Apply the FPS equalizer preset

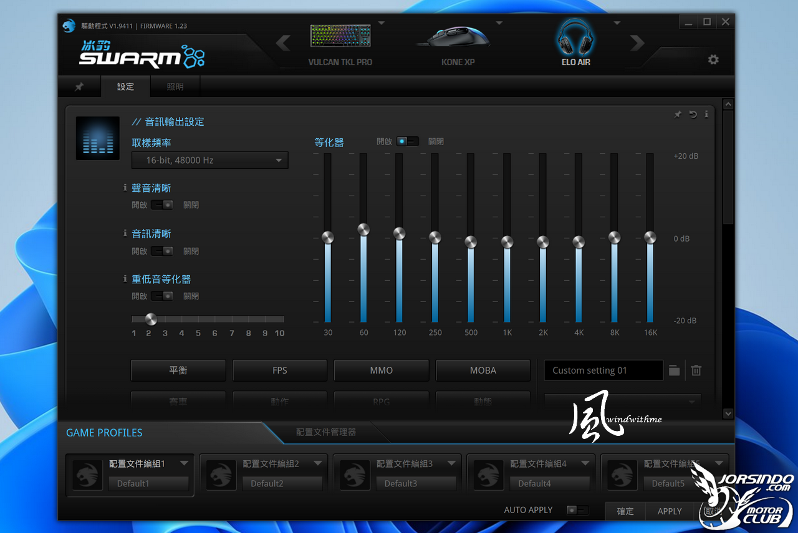point(280,370)
